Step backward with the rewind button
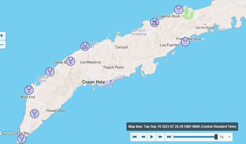 (x=143, y=137)
